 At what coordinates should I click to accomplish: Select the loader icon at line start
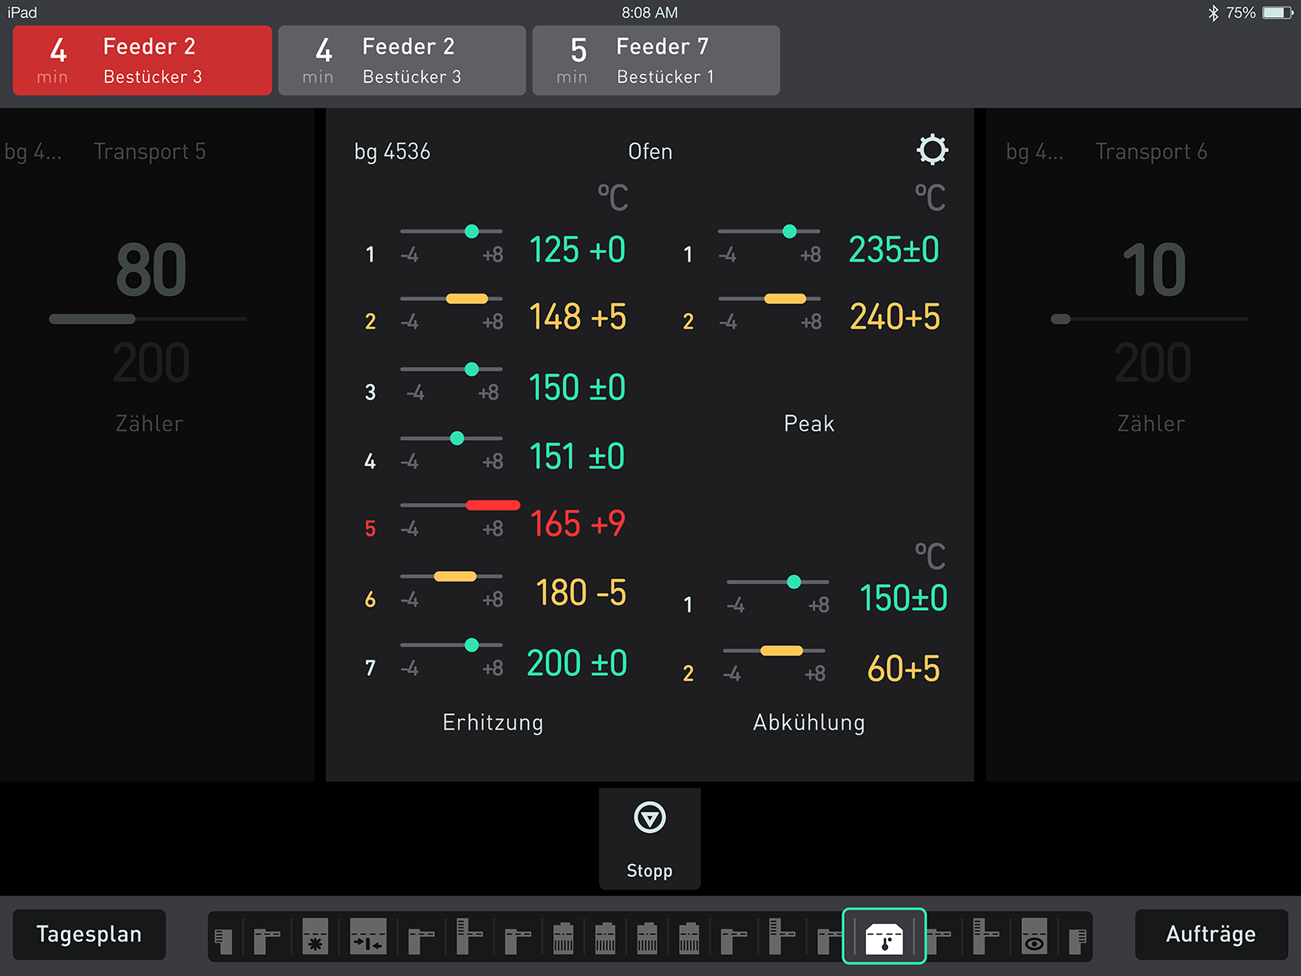coord(224,941)
